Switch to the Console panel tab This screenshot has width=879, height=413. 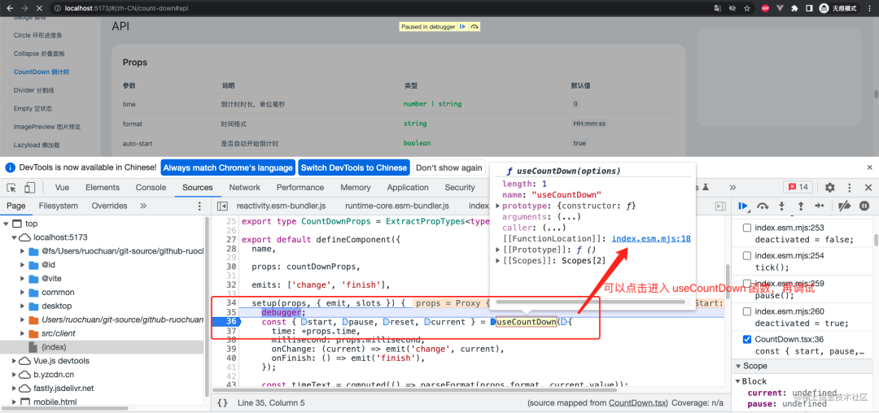151,188
